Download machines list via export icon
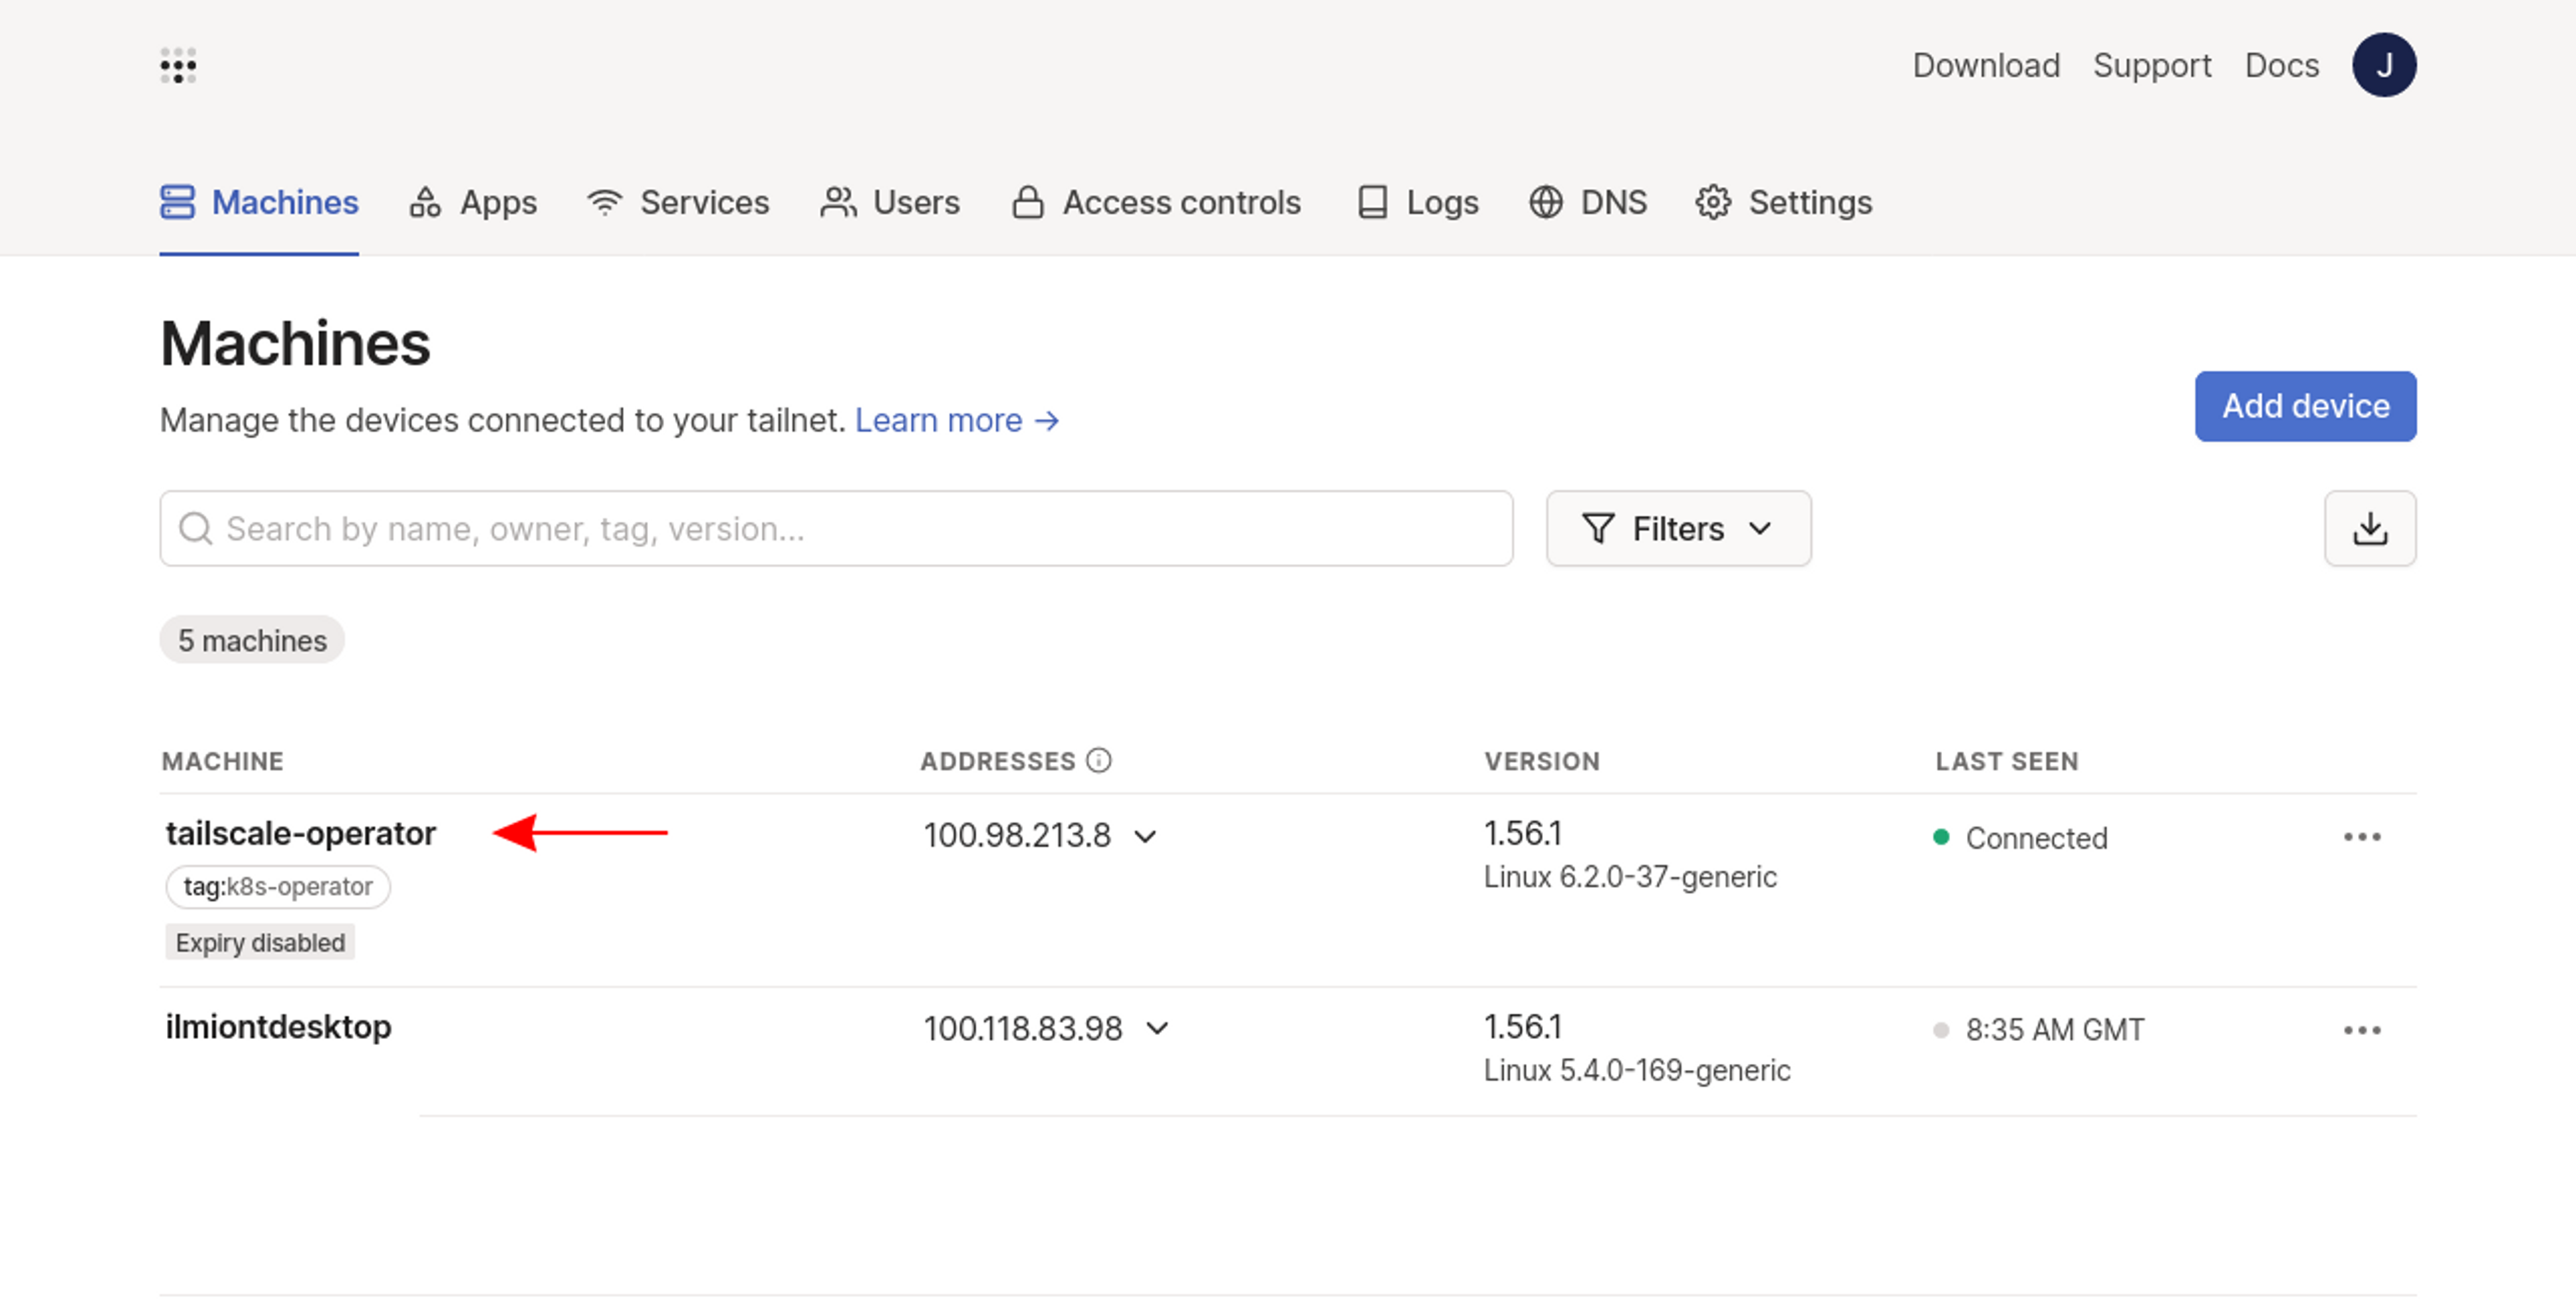The height and width of the screenshot is (1302, 2576). (x=2369, y=528)
